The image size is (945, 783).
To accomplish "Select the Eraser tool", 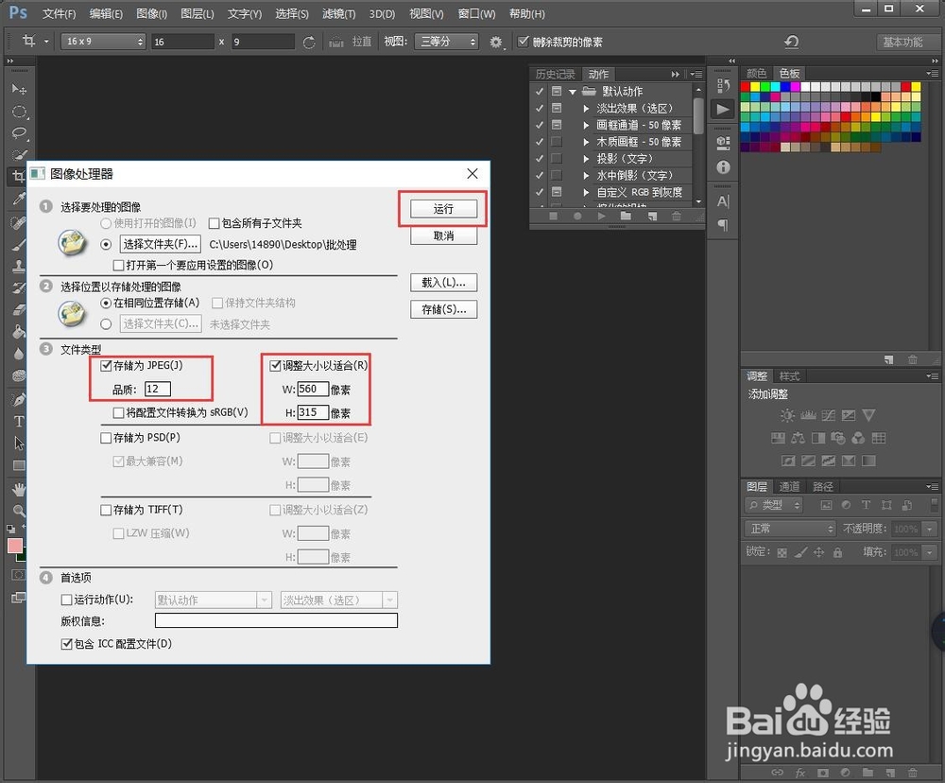I will [19, 309].
